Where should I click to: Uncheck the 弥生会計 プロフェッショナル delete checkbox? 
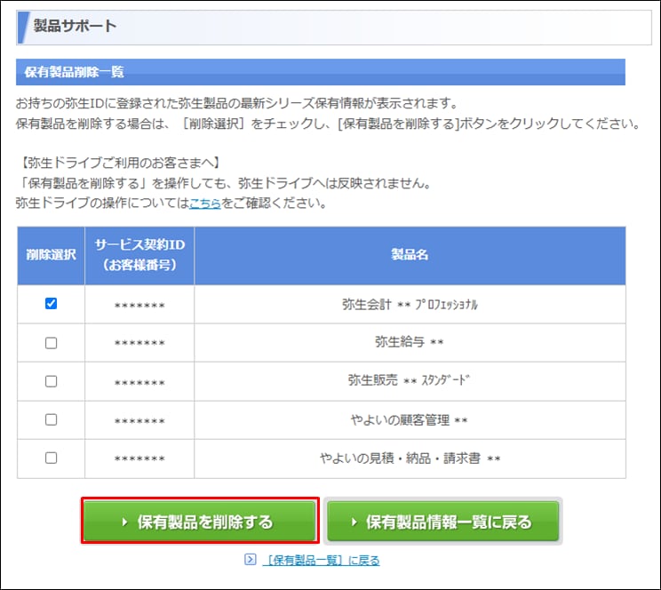(x=51, y=304)
